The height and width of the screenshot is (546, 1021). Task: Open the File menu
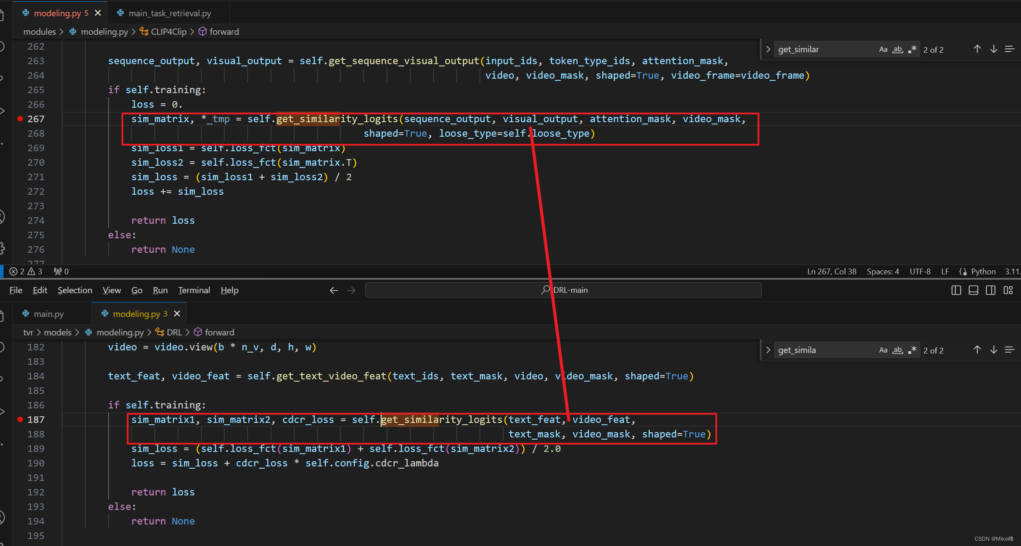click(16, 290)
